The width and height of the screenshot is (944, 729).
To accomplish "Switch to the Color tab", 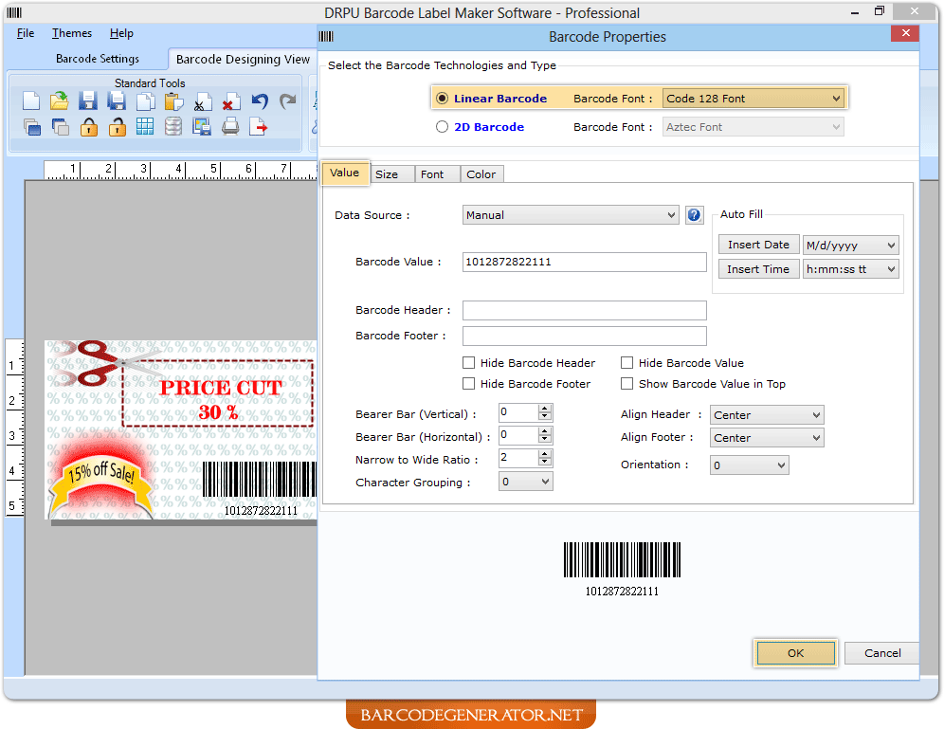I will coord(481,174).
